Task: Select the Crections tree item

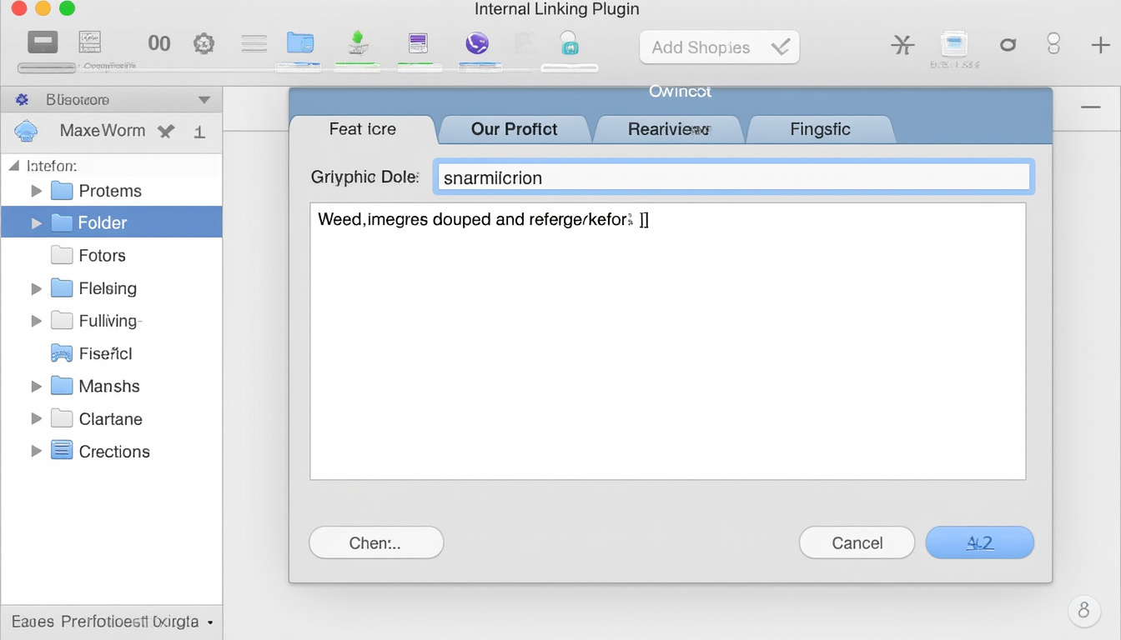Action: point(111,452)
